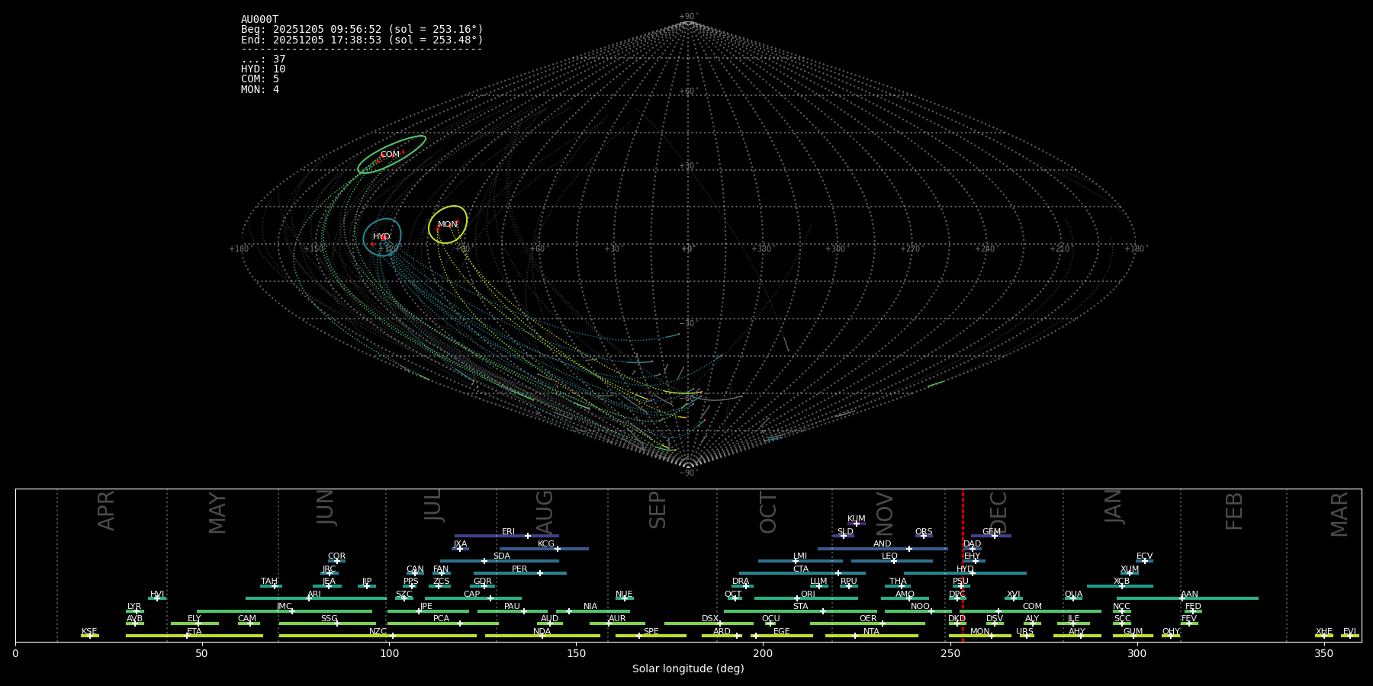This screenshot has width=1373, height=686.
Task: Select the PER shower label in timeline
Action: [519, 569]
